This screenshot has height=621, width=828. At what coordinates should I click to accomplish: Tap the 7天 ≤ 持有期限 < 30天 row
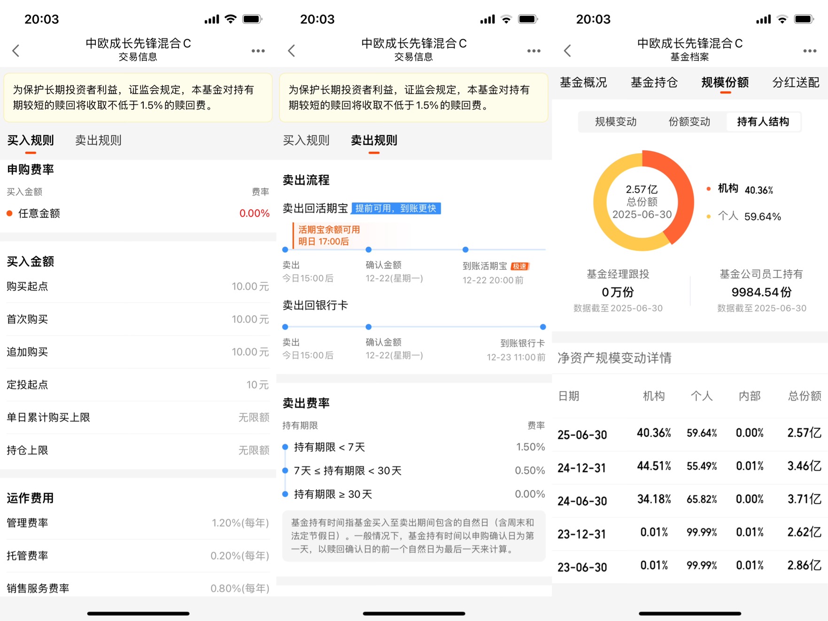pos(414,471)
